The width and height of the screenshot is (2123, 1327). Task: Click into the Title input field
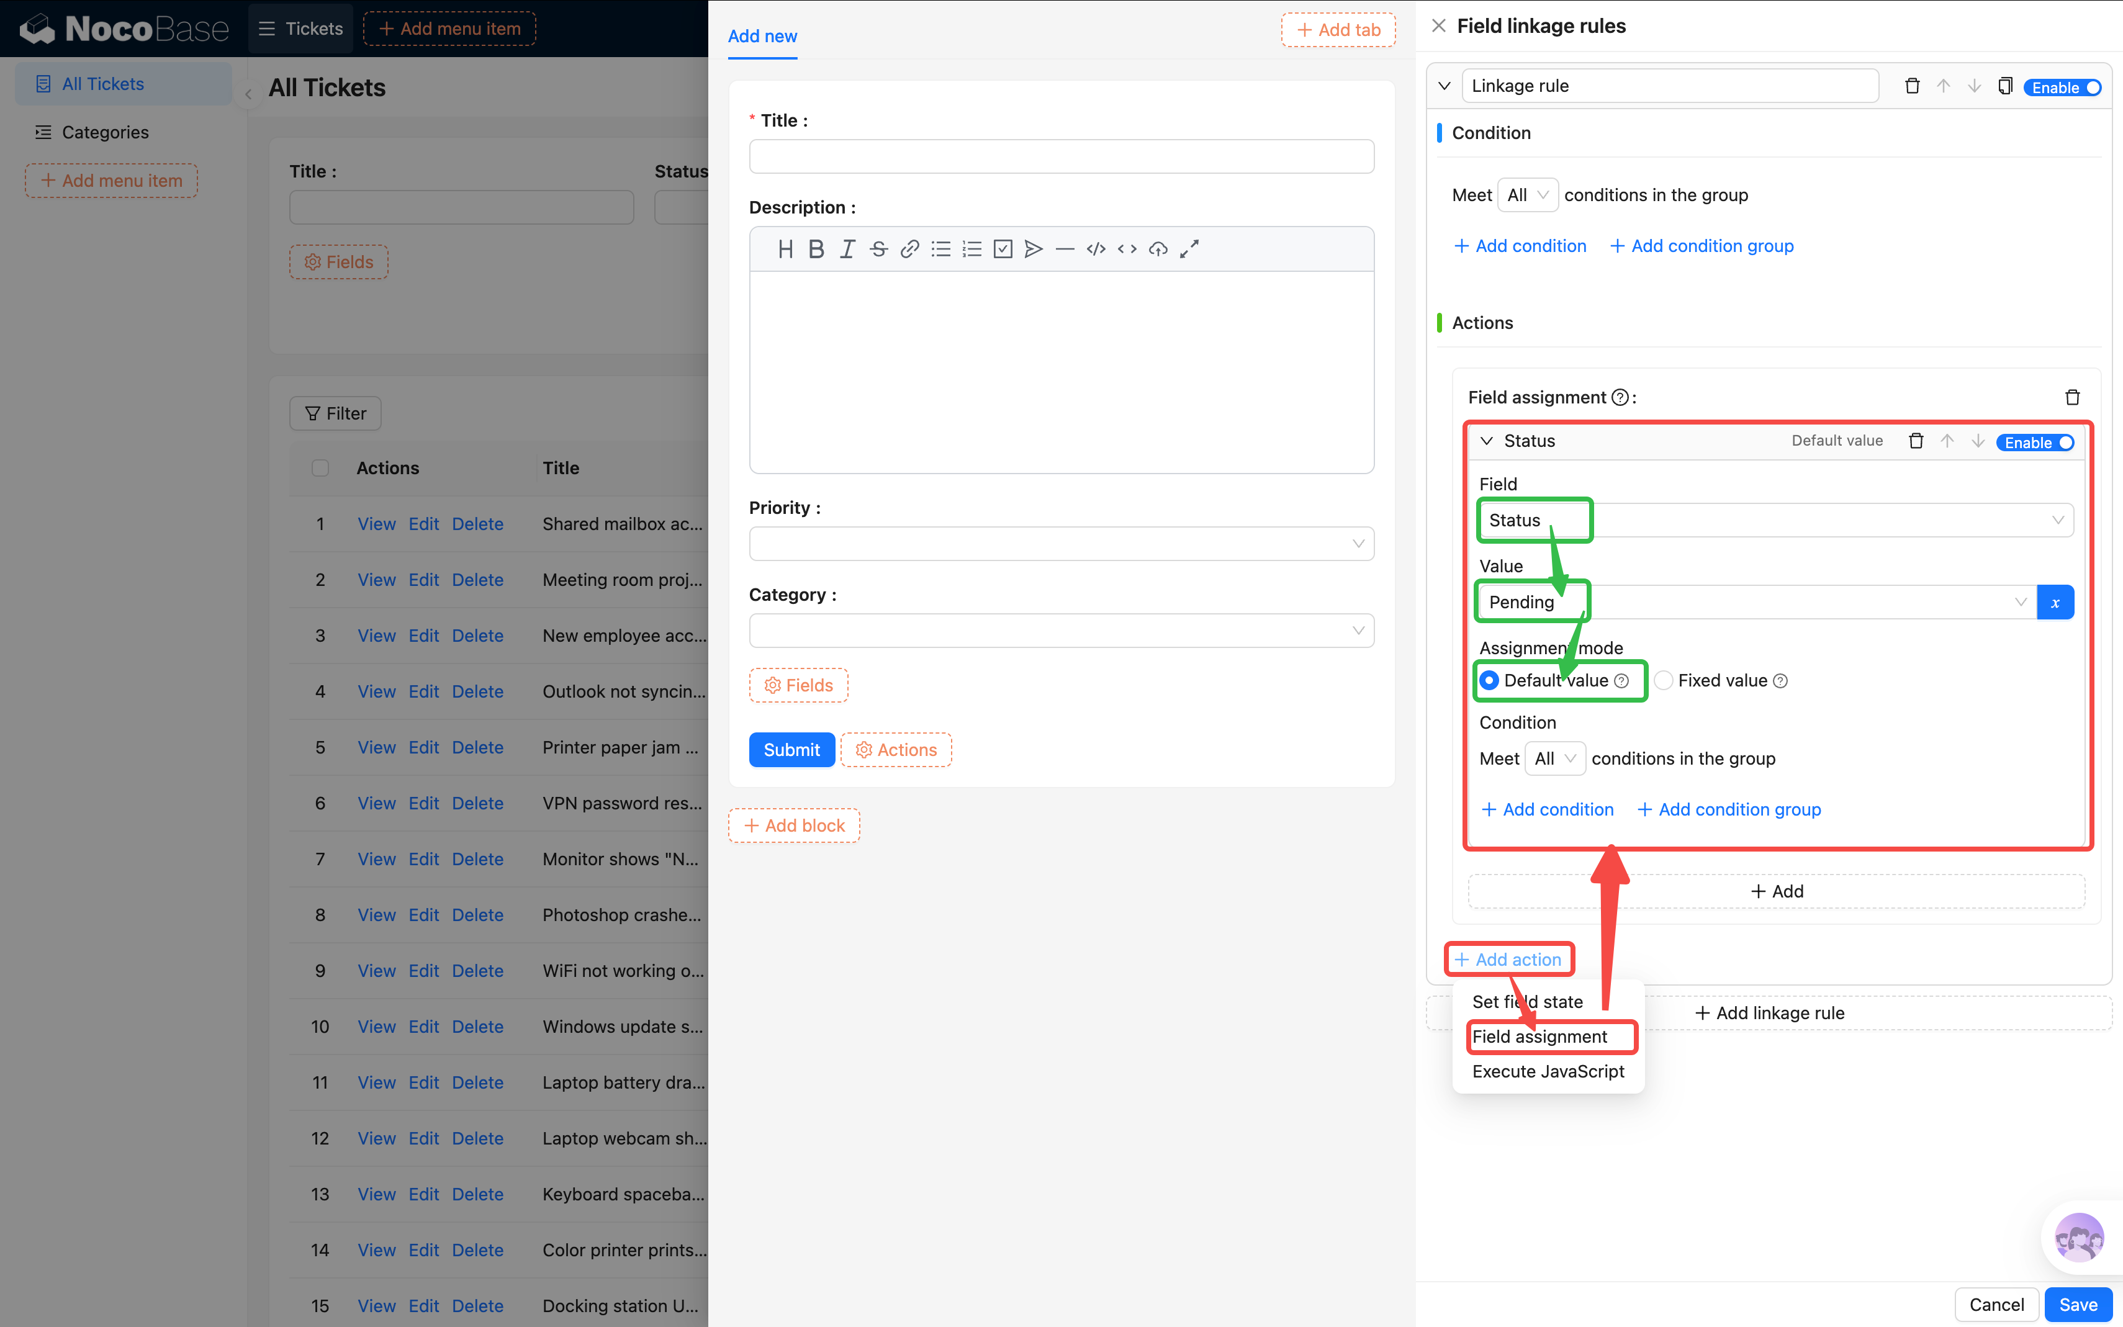click(x=1060, y=156)
